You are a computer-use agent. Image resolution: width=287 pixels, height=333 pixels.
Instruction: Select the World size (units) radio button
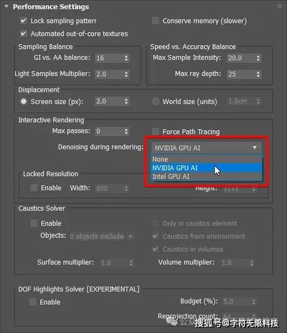pyautogui.click(x=156, y=102)
